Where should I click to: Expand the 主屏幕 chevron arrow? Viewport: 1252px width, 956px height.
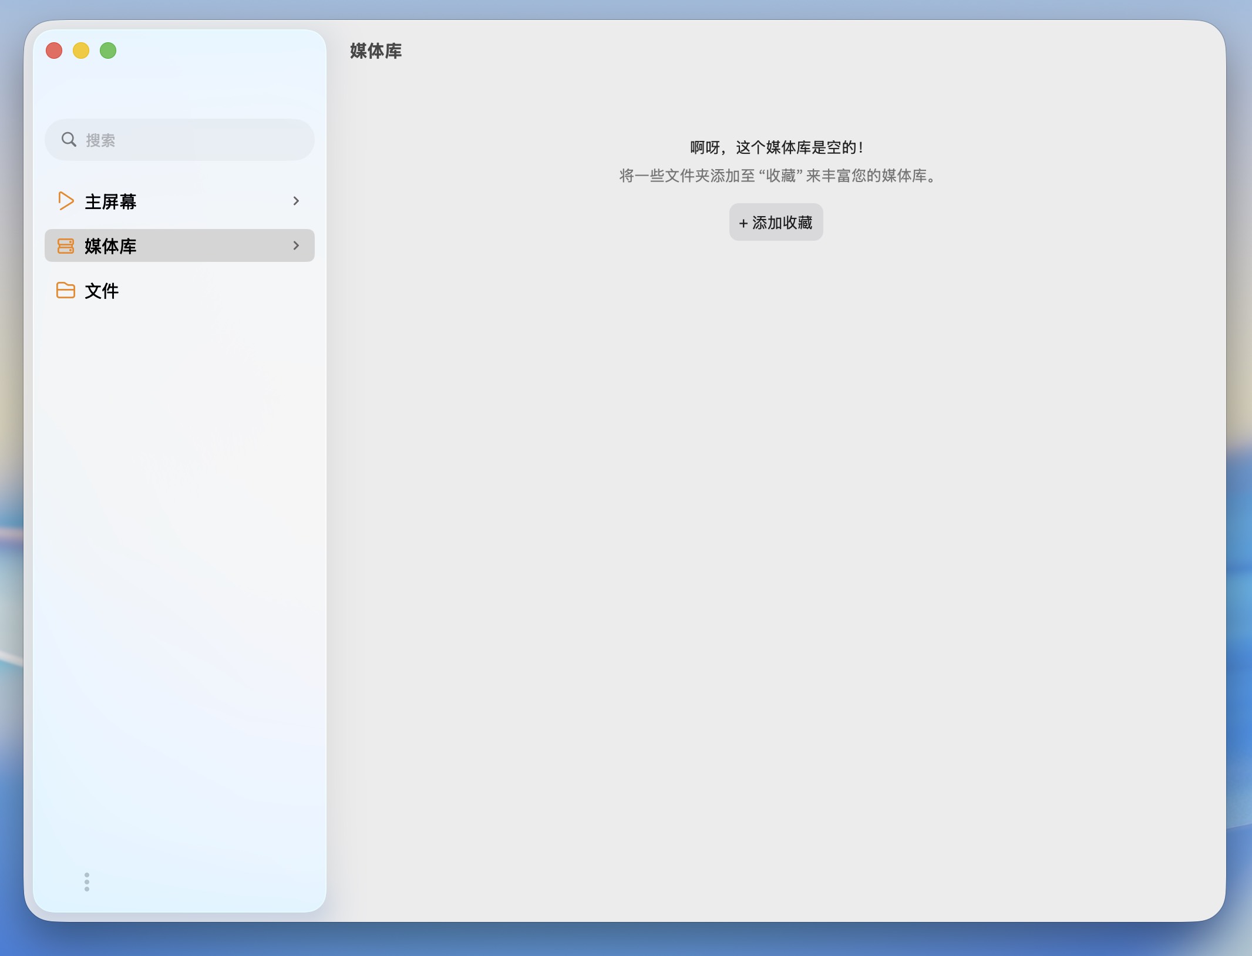click(296, 201)
